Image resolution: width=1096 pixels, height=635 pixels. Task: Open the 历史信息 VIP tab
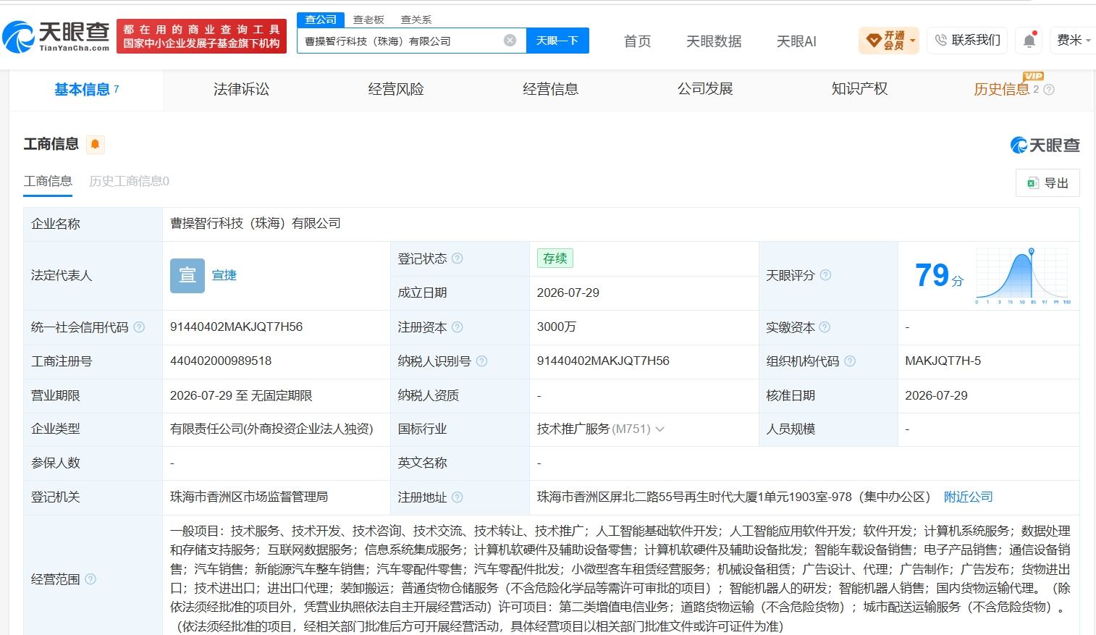coord(1001,89)
